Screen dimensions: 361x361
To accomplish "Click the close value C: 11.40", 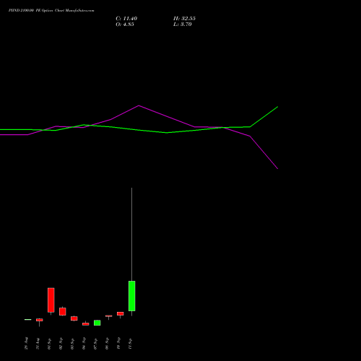I will (126, 19).
